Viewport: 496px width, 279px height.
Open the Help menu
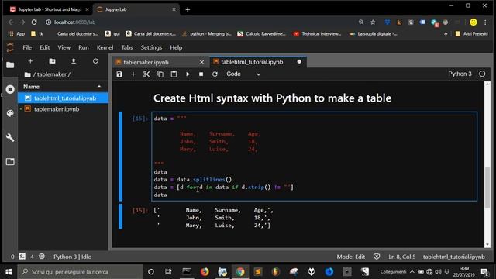[176, 47]
